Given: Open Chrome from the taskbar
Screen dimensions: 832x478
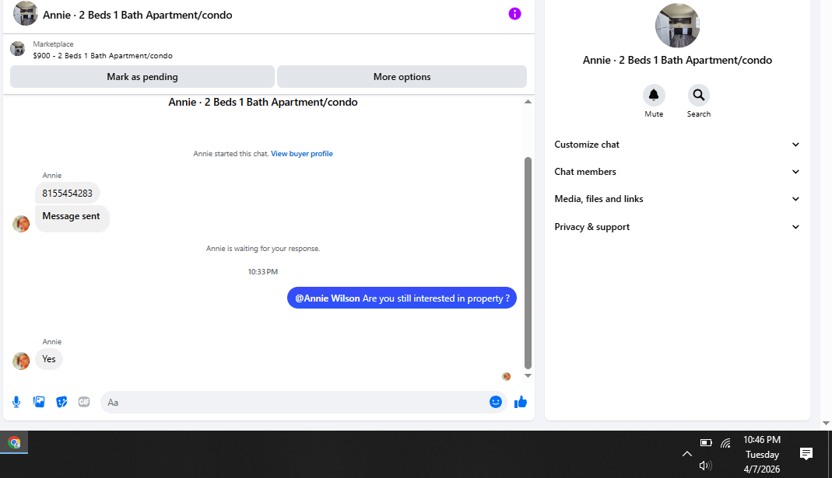Looking at the screenshot, I should click(14, 442).
